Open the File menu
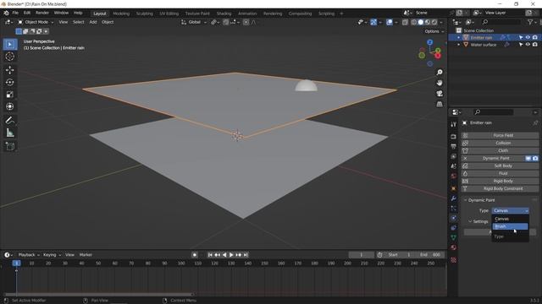Viewport: 542px width, 304px height. [15, 14]
